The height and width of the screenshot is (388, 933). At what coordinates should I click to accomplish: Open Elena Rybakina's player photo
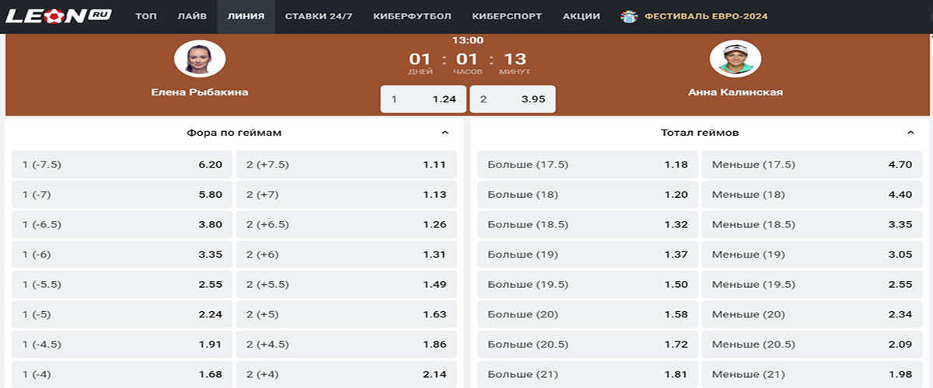pos(200,59)
